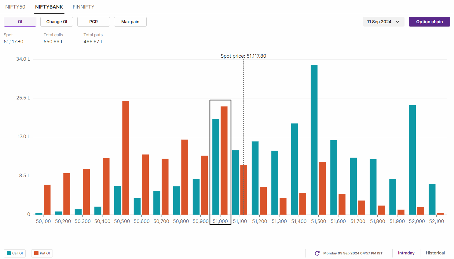Click the 52,000 strike axis label
Screen dimensions: 454x259
[x=417, y=221]
